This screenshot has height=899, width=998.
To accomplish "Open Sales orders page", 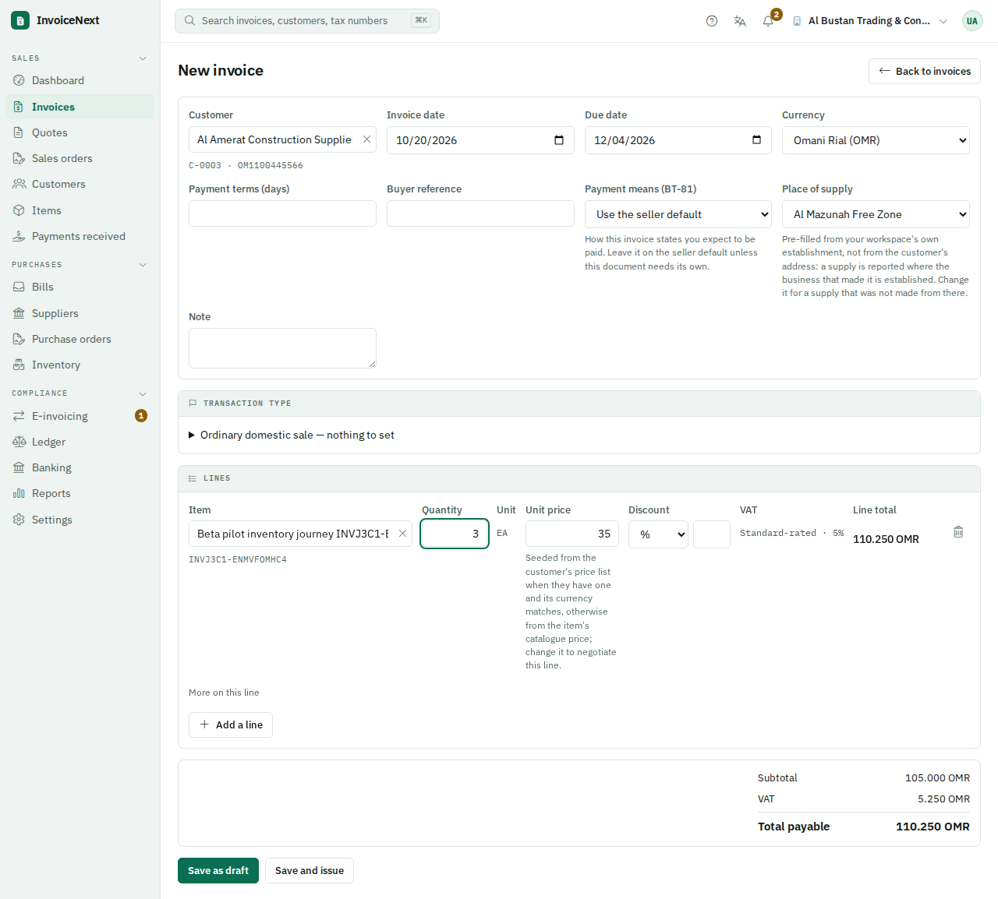I will pyautogui.click(x=80, y=158).
